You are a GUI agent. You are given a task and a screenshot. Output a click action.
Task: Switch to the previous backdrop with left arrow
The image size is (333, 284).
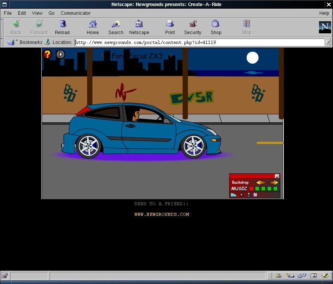[x=261, y=183]
